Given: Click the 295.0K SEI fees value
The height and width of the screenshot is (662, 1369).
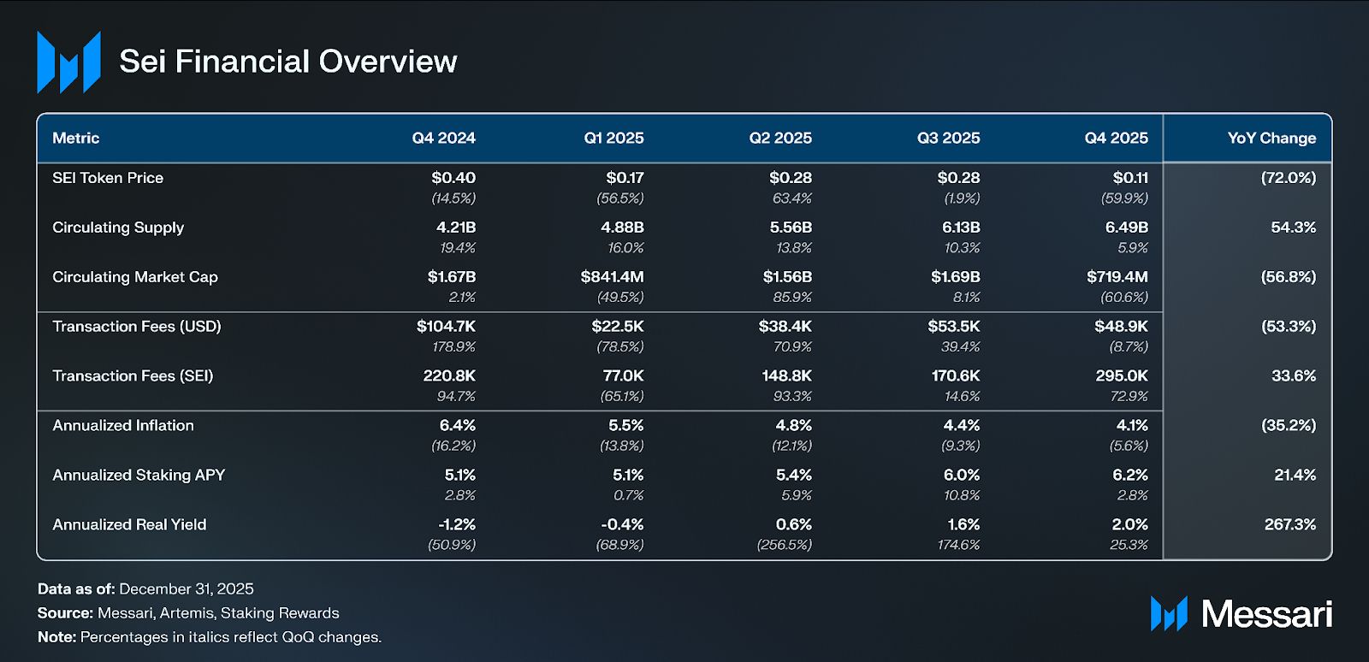Looking at the screenshot, I should tap(1123, 376).
